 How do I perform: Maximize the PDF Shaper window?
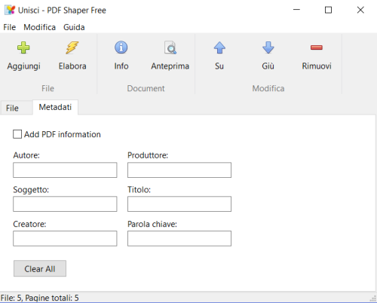coord(328,10)
